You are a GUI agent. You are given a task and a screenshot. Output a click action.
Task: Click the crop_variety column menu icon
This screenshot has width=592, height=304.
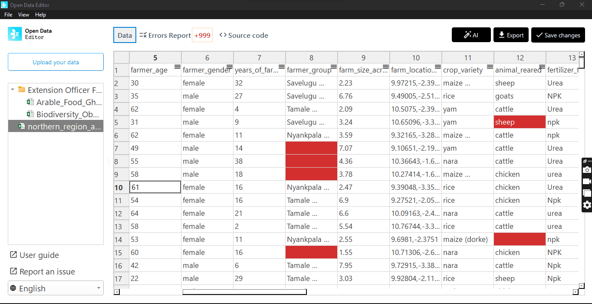tap(490, 66)
